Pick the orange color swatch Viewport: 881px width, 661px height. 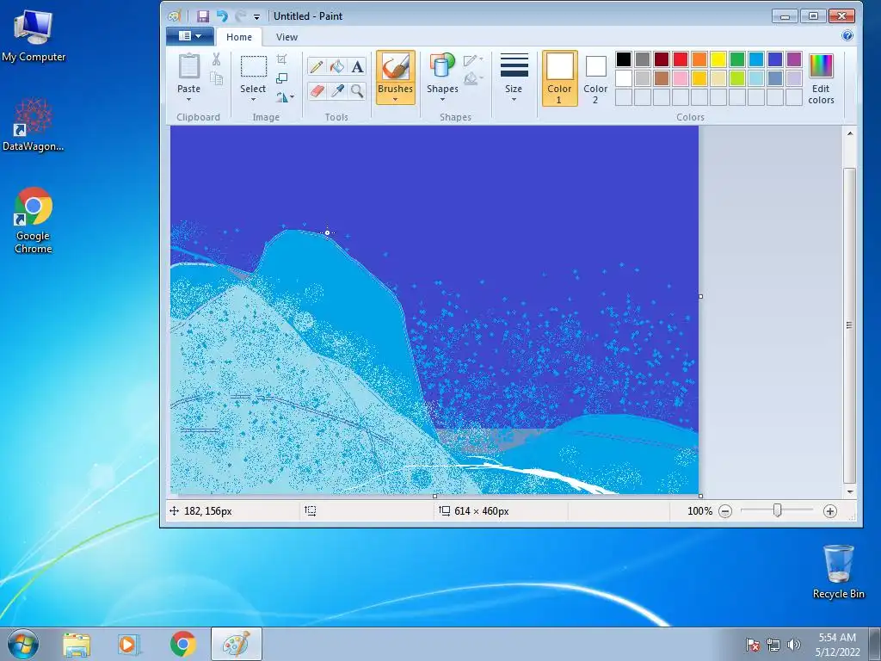tap(699, 59)
